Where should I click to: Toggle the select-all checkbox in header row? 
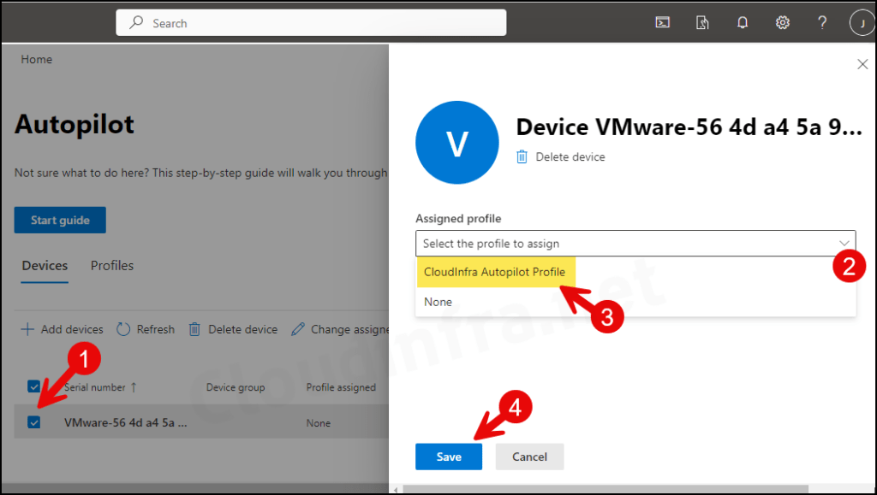pyautogui.click(x=33, y=386)
